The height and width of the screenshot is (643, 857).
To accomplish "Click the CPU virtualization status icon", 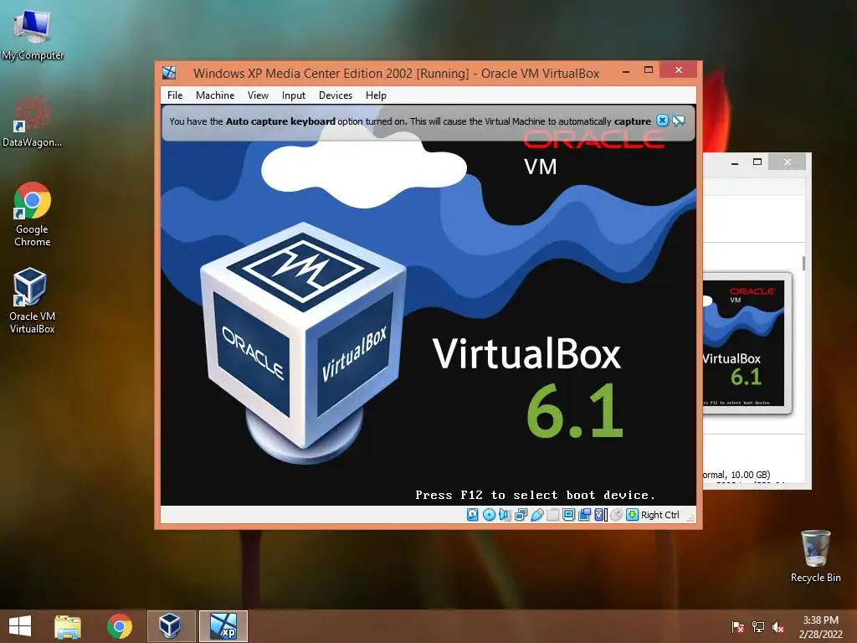I will [601, 515].
